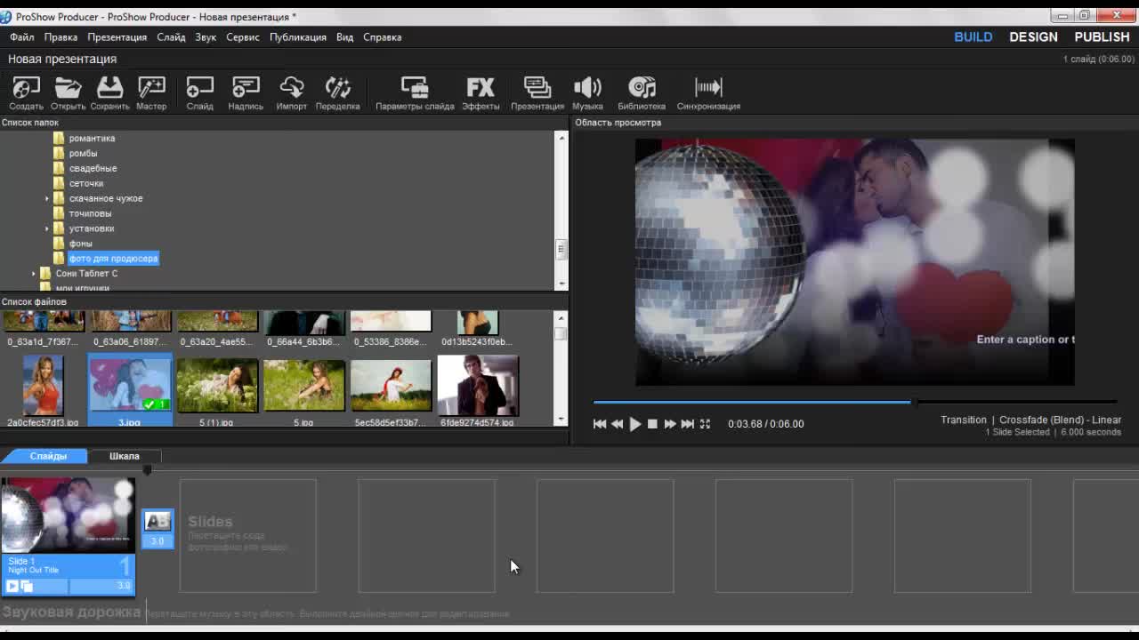Open the Вид menu
The height and width of the screenshot is (640, 1139).
coord(344,37)
